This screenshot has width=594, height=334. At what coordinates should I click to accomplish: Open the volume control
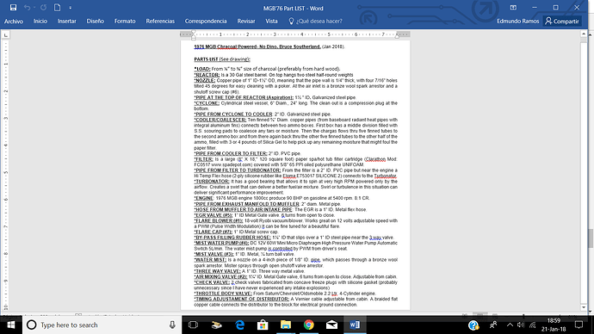pos(521,325)
